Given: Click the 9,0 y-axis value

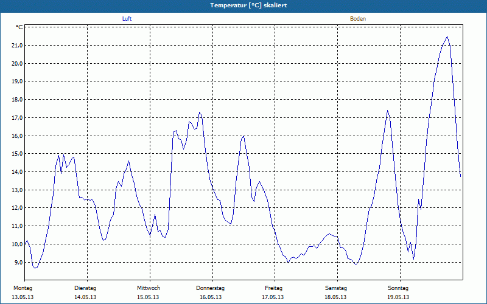Looking at the screenshot, I should [x=18, y=263].
